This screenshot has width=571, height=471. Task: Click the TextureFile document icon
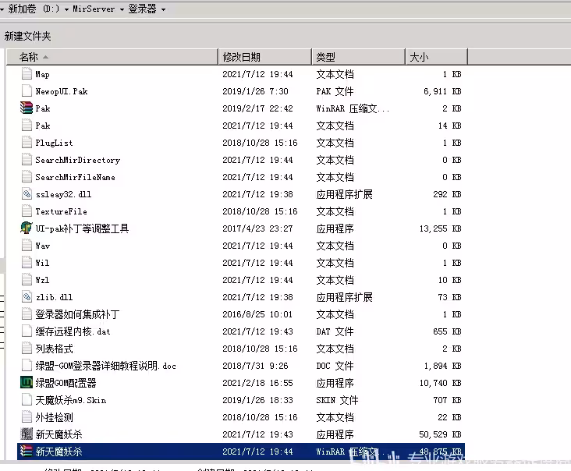tap(27, 211)
